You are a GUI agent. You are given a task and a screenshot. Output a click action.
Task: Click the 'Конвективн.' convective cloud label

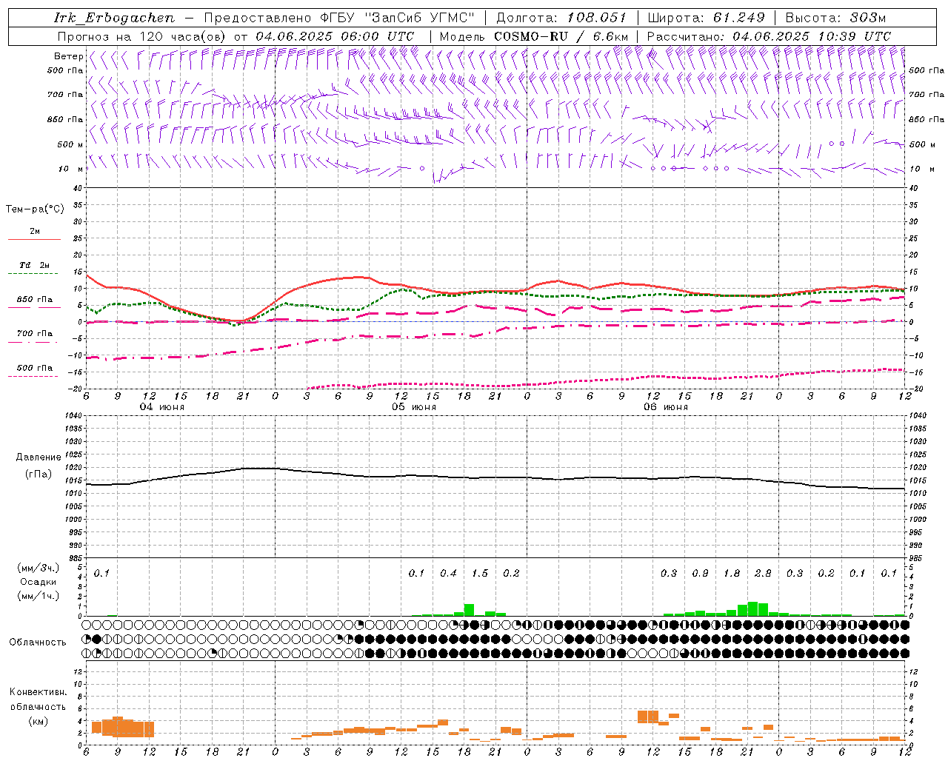(x=38, y=692)
